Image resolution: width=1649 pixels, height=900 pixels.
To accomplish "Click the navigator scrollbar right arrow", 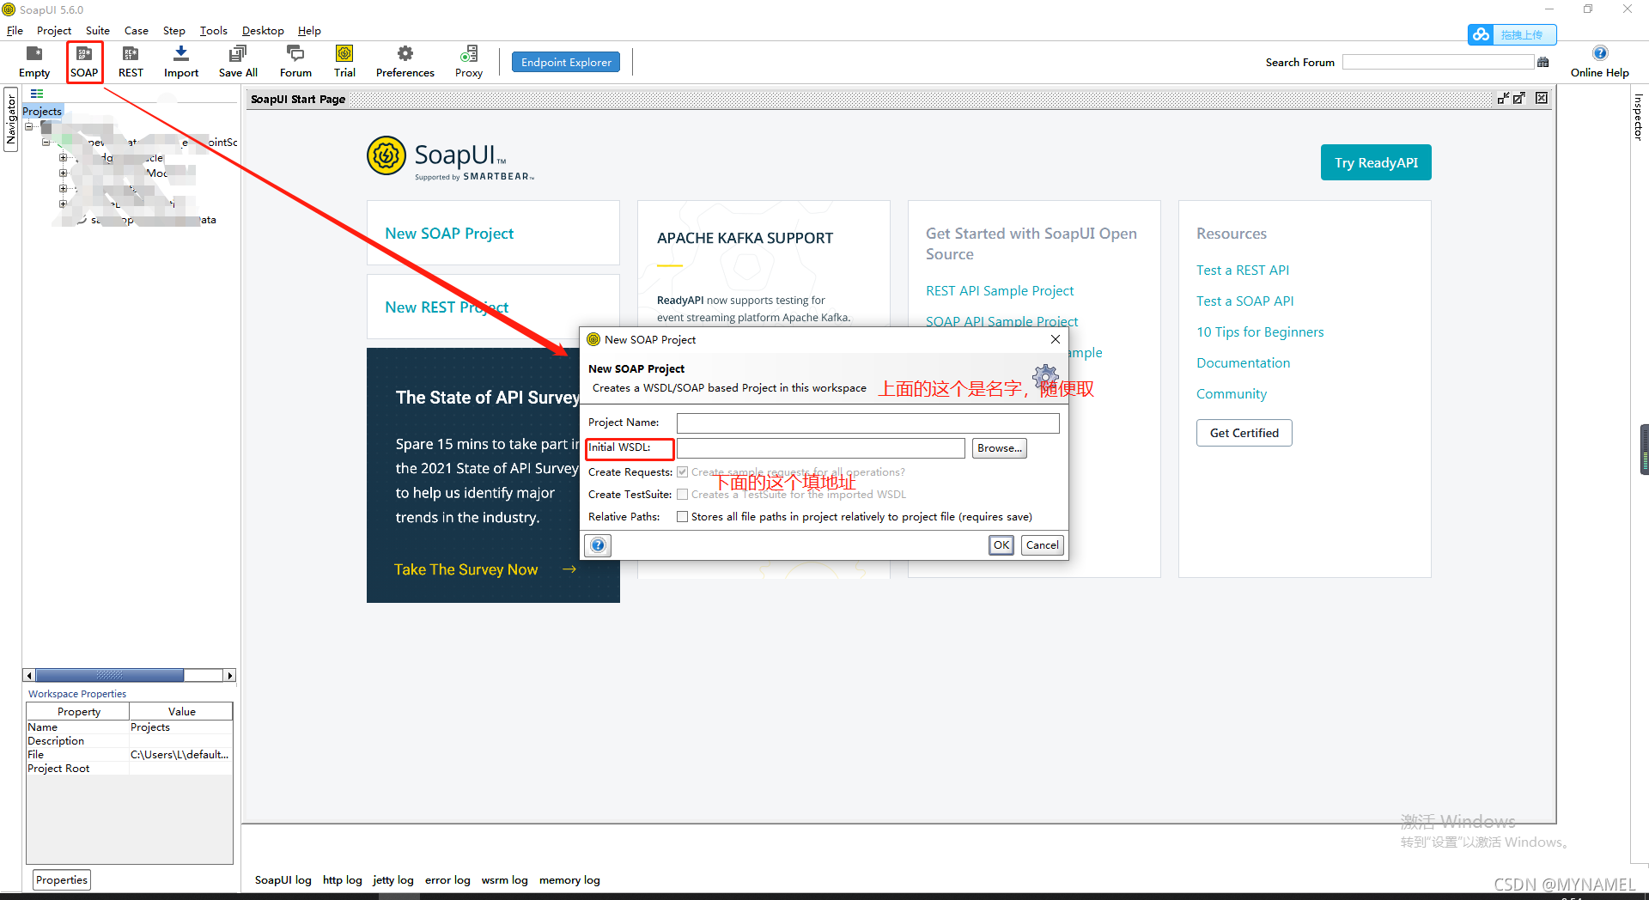I will 229,676.
